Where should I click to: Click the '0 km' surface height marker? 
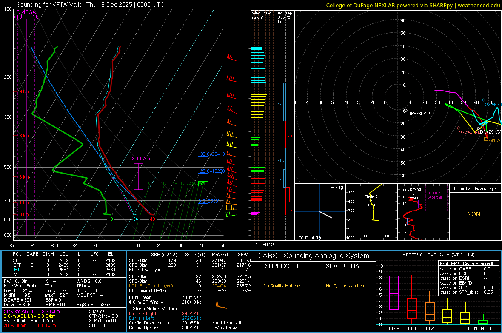pyautogui.click(x=24, y=214)
